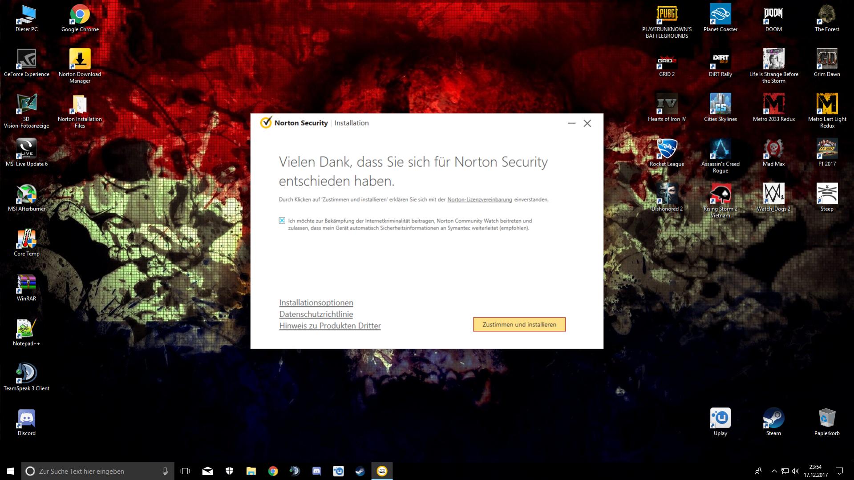Open the Action Center notifications
The width and height of the screenshot is (854, 480).
point(839,471)
